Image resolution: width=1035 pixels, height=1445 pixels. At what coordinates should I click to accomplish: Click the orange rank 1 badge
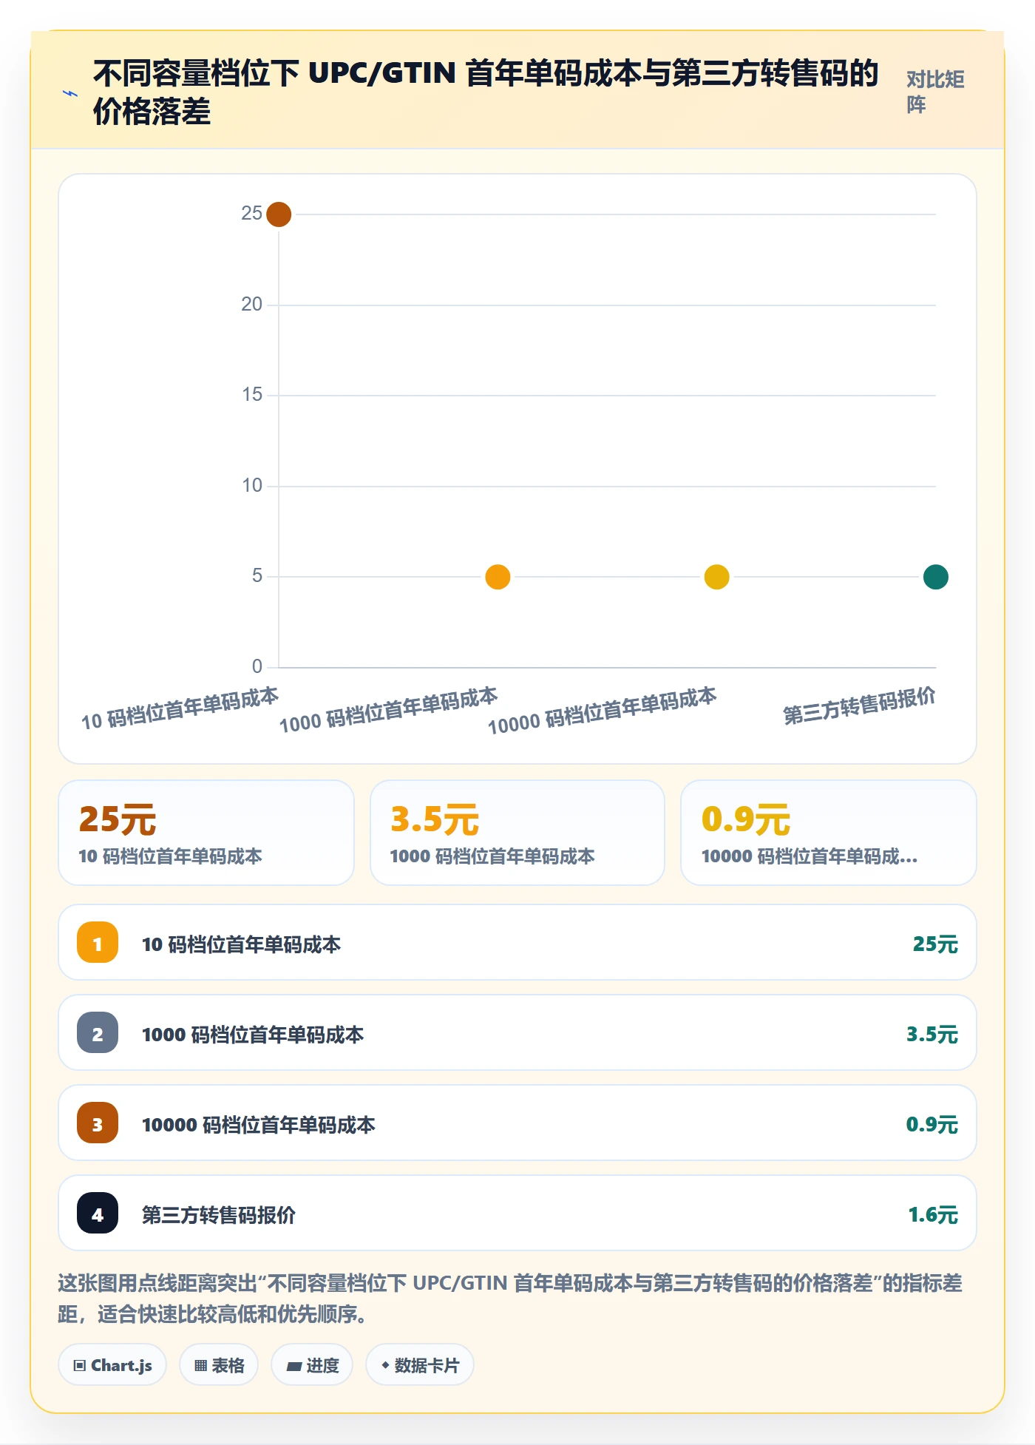pyautogui.click(x=98, y=942)
